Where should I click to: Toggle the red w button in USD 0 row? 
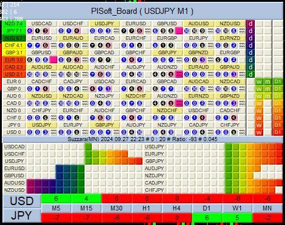point(259,132)
